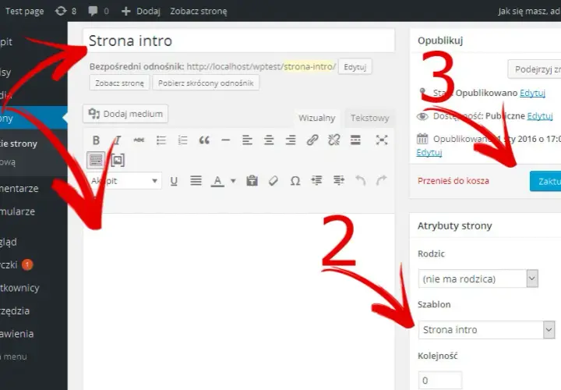The width and height of the screenshot is (561, 390).
Task: Open the Dodaj menu in admin bar
Action: click(141, 11)
